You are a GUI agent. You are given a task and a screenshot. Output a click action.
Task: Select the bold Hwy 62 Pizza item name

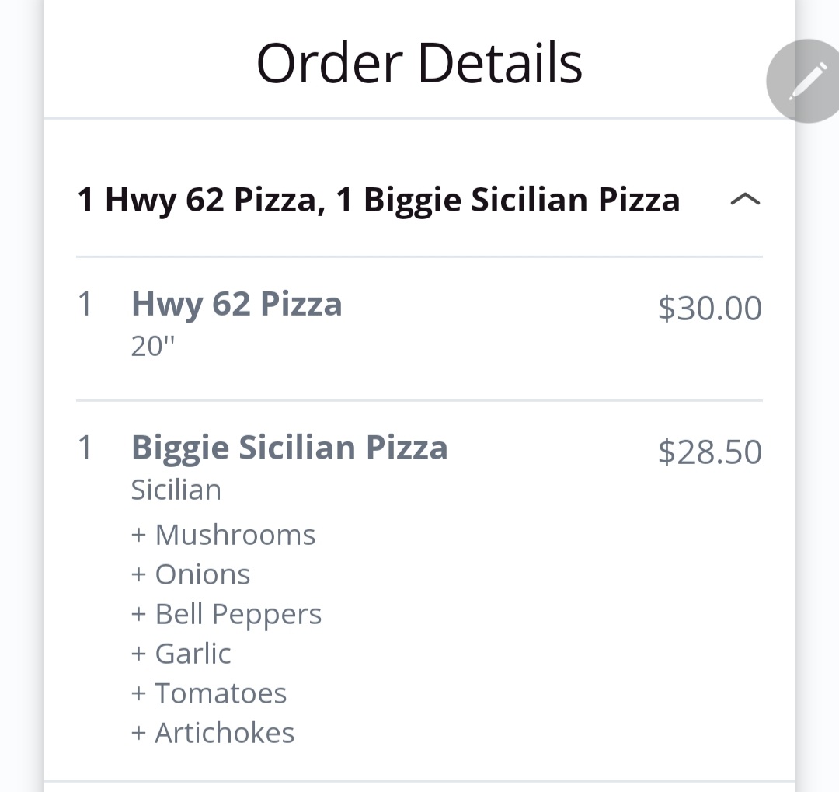pyautogui.click(x=236, y=303)
